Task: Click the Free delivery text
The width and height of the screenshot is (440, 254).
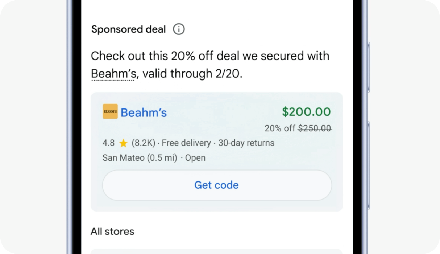Action: point(186,143)
